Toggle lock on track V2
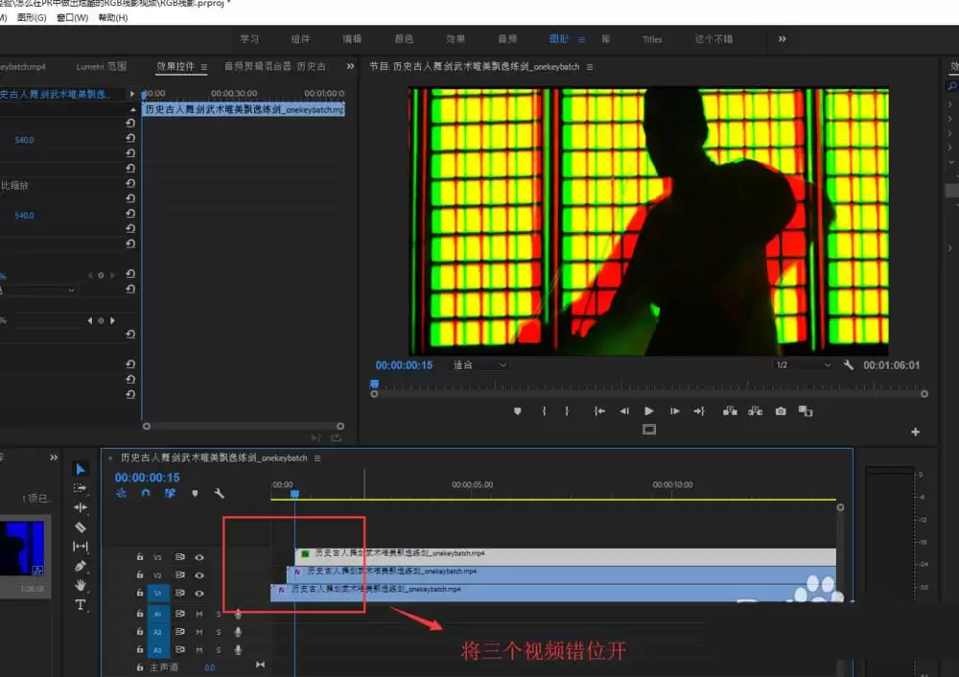This screenshot has height=677, width=959. click(140, 574)
